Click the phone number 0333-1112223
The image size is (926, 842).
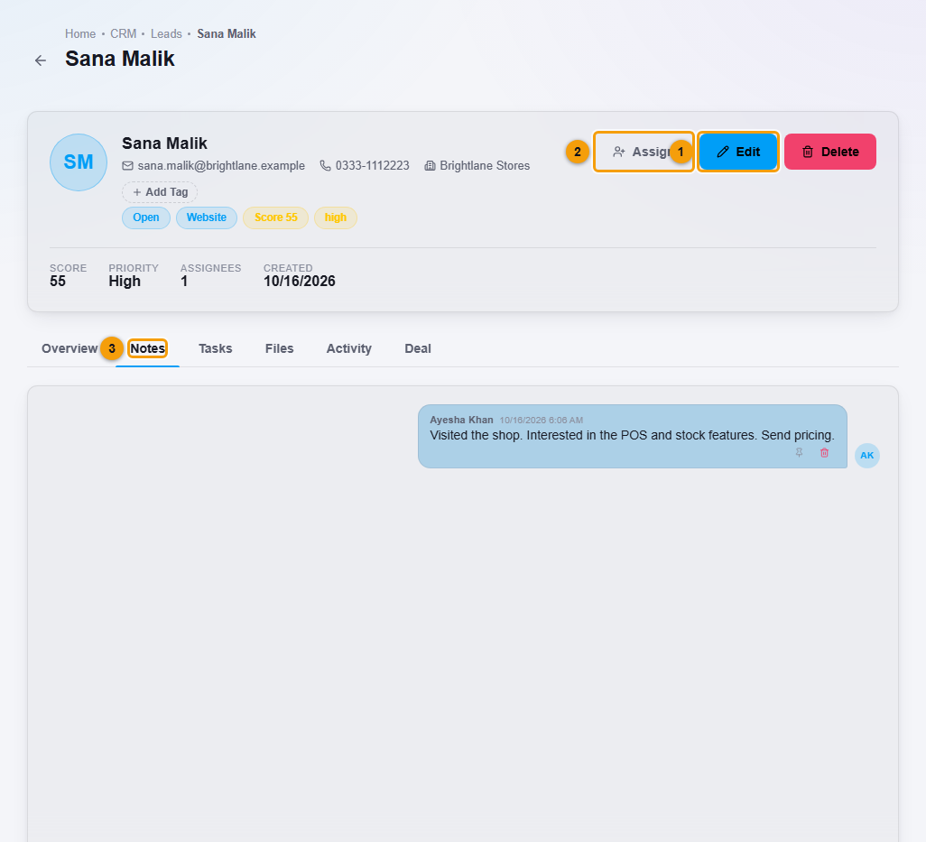373,166
